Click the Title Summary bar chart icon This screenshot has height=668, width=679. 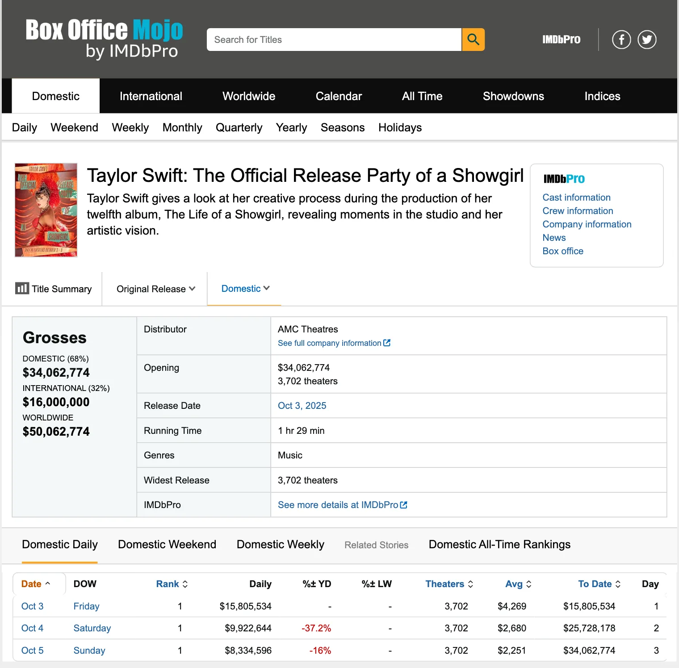(x=22, y=288)
